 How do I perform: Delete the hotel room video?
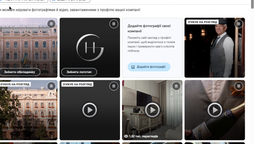(x=176, y=86)
